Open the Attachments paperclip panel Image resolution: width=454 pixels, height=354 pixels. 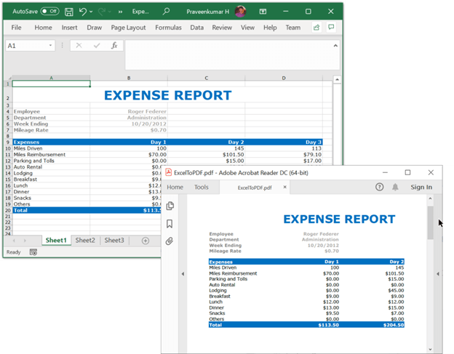pyautogui.click(x=170, y=241)
